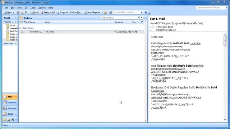Switch to Calendar module
This screenshot has width=230, height=129.
pyautogui.click(x=10, y=102)
